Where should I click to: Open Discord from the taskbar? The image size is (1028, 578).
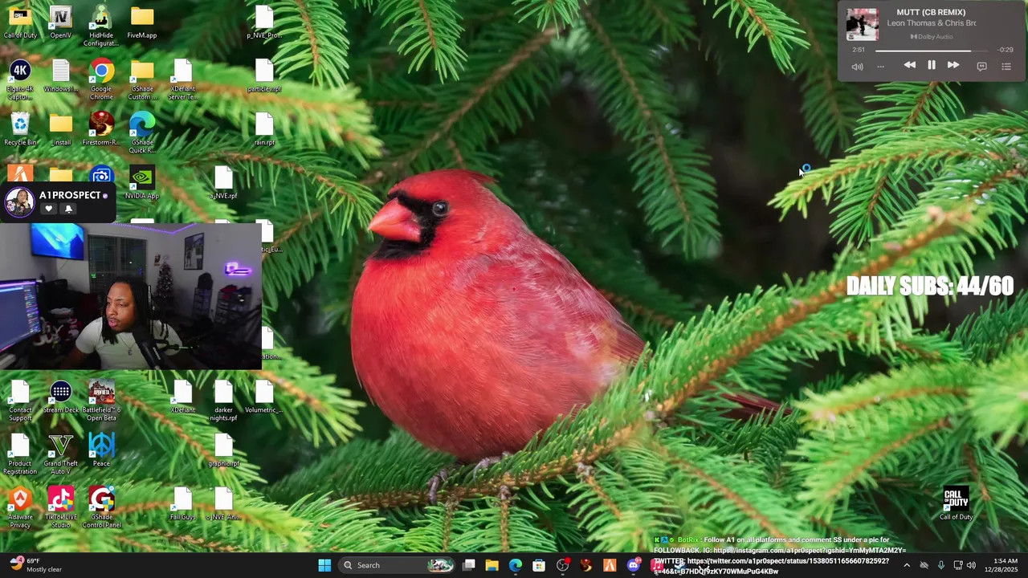point(633,565)
